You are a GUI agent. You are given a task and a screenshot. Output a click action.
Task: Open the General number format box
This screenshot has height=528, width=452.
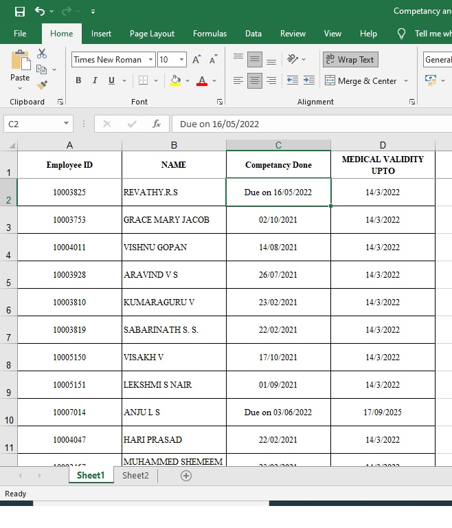click(438, 60)
